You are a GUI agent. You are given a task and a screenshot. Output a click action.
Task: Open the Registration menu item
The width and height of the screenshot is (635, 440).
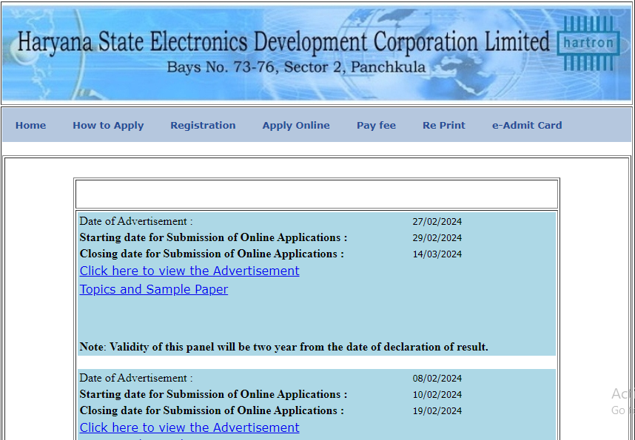pyautogui.click(x=203, y=126)
